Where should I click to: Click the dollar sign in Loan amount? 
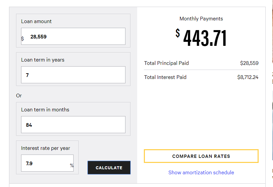tap(22, 38)
